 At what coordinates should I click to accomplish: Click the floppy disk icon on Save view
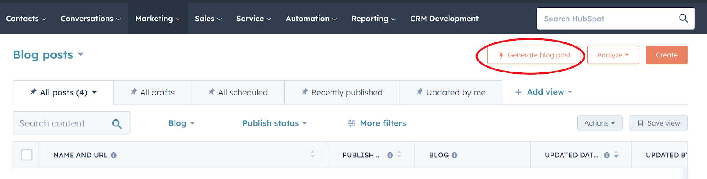pyautogui.click(x=640, y=123)
